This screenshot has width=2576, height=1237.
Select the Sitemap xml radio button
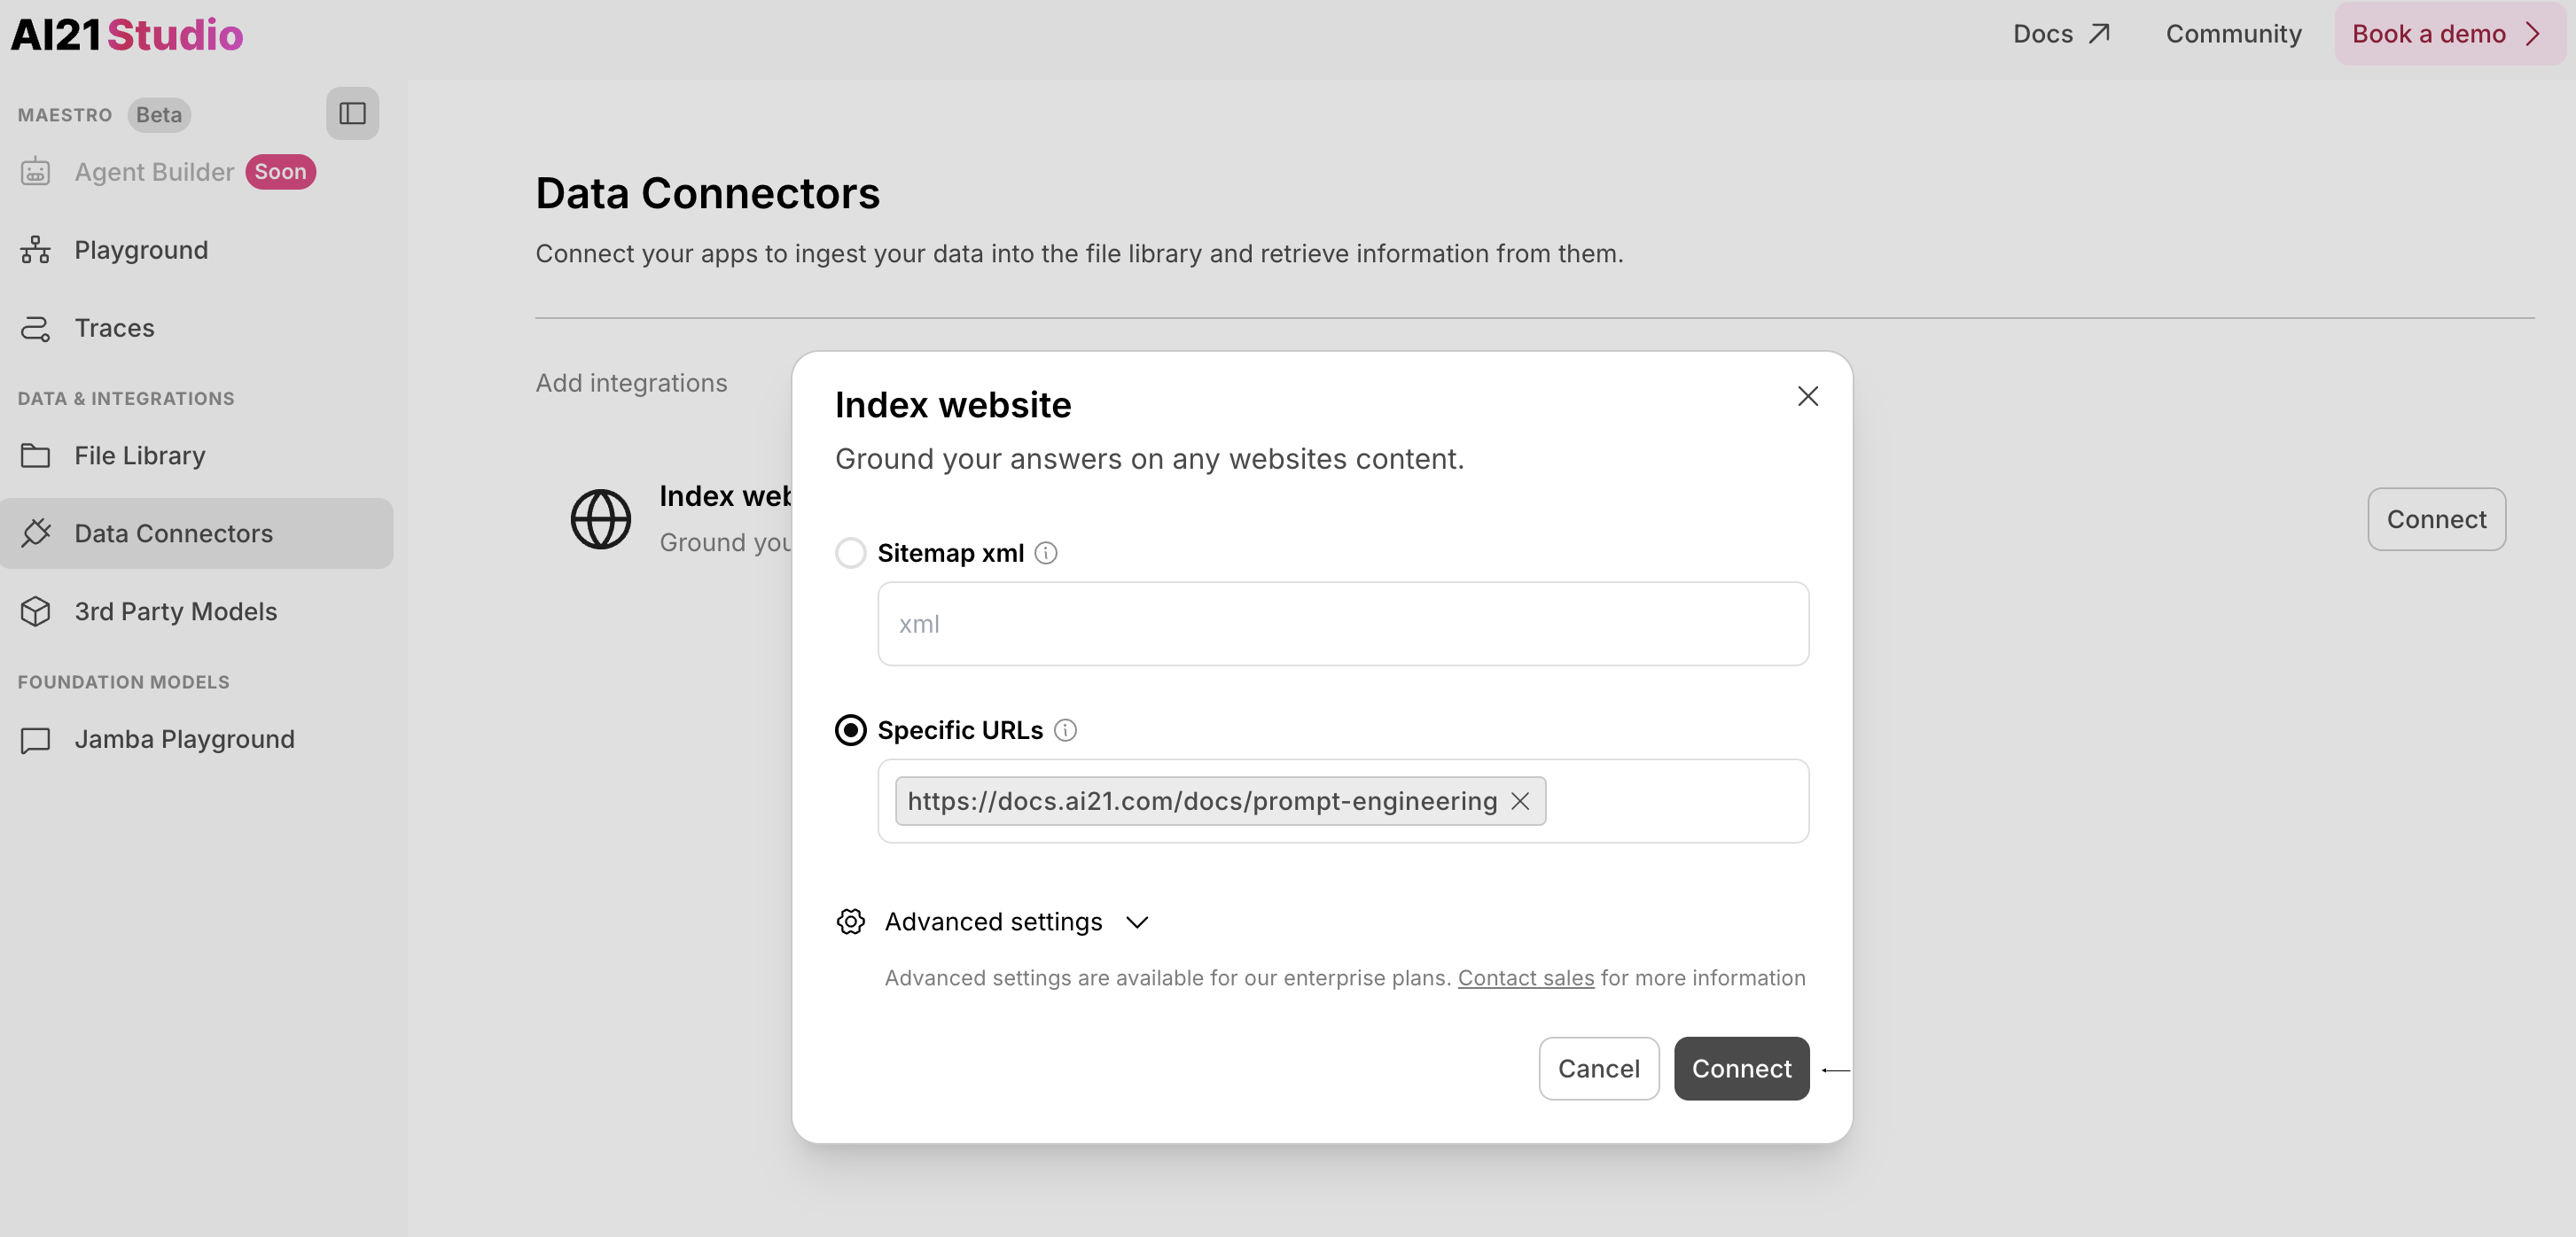pos(850,553)
